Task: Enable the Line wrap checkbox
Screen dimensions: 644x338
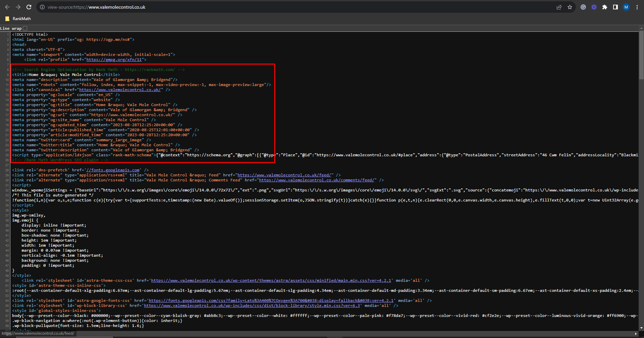Action: coord(25,28)
